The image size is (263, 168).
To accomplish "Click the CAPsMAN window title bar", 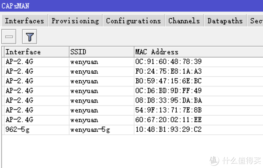I will coord(131,6).
